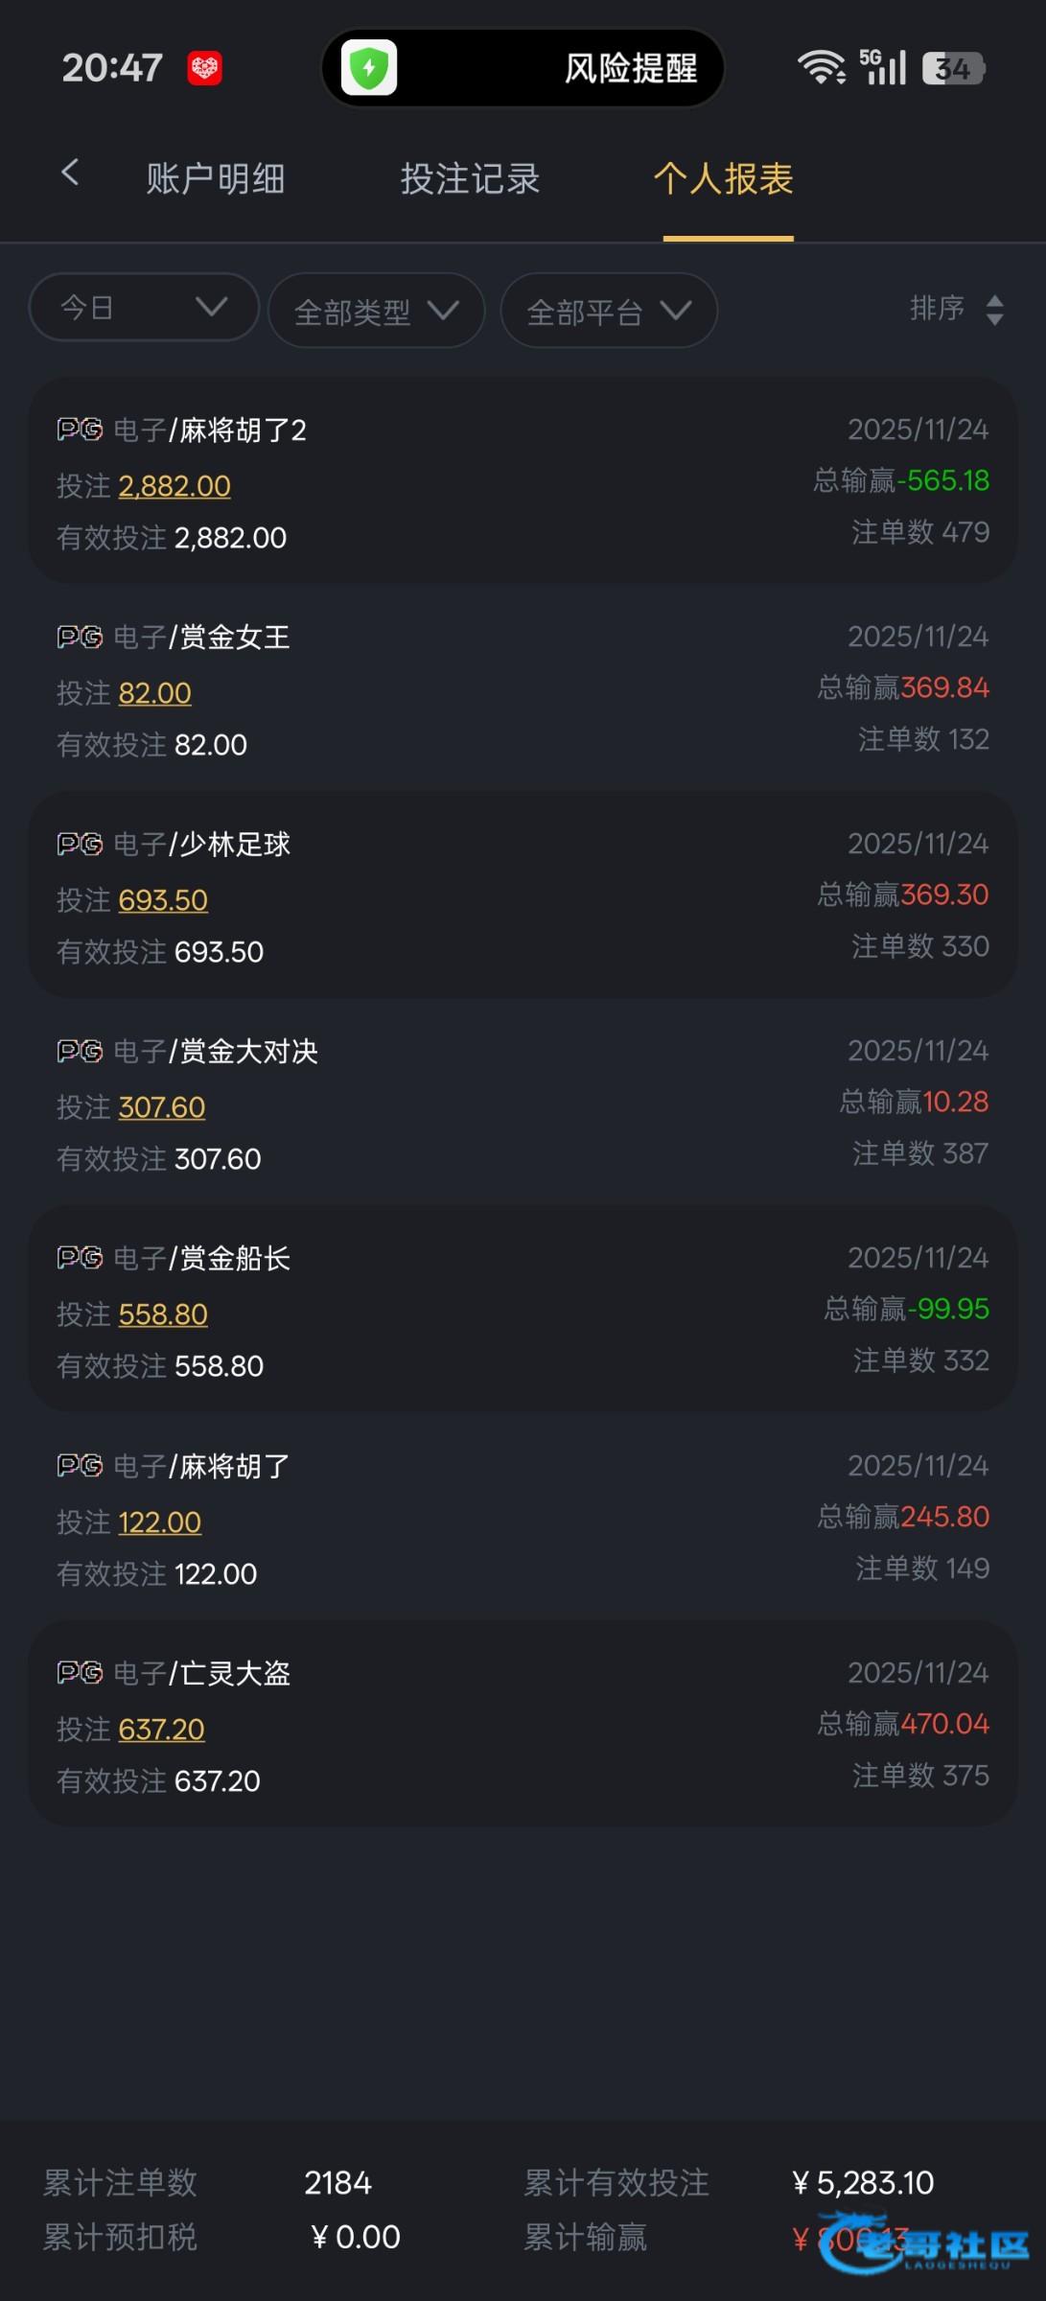Tap the back arrow icon
1046x2301 pixels.
tap(70, 174)
